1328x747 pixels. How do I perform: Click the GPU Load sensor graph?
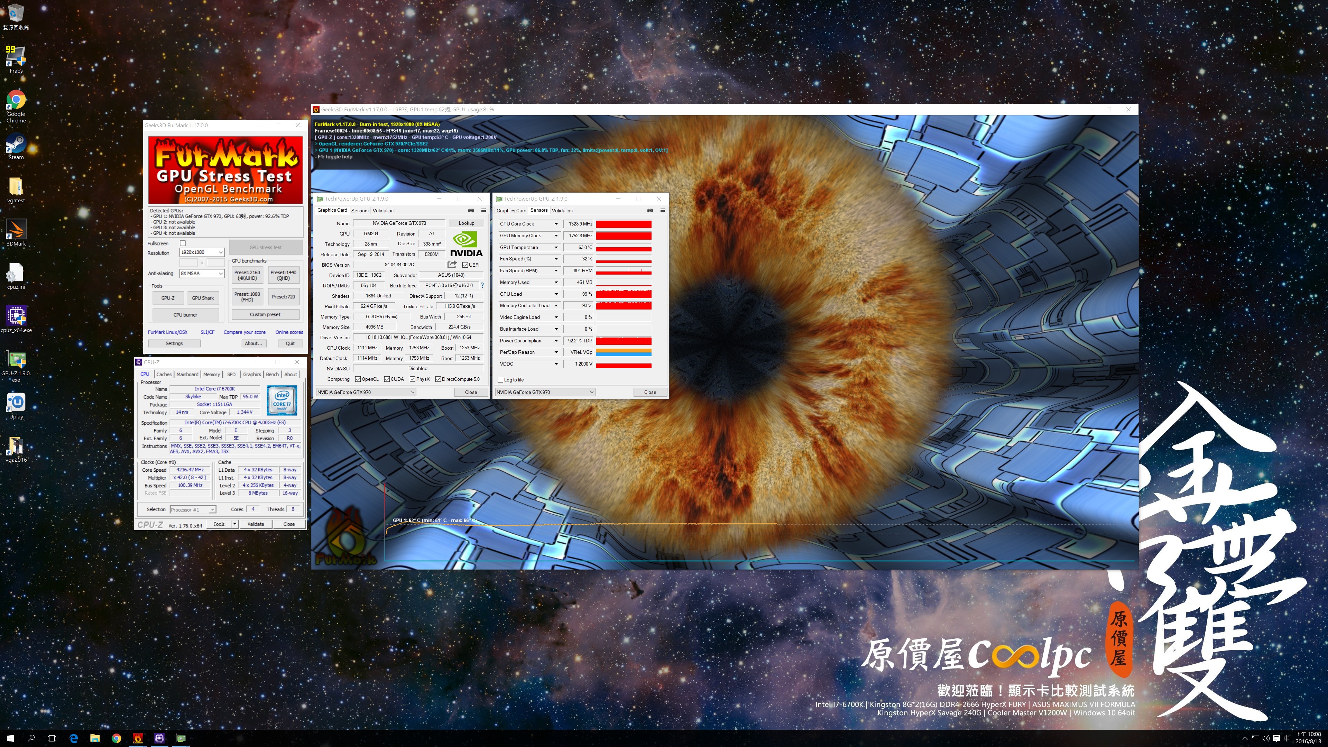click(624, 294)
